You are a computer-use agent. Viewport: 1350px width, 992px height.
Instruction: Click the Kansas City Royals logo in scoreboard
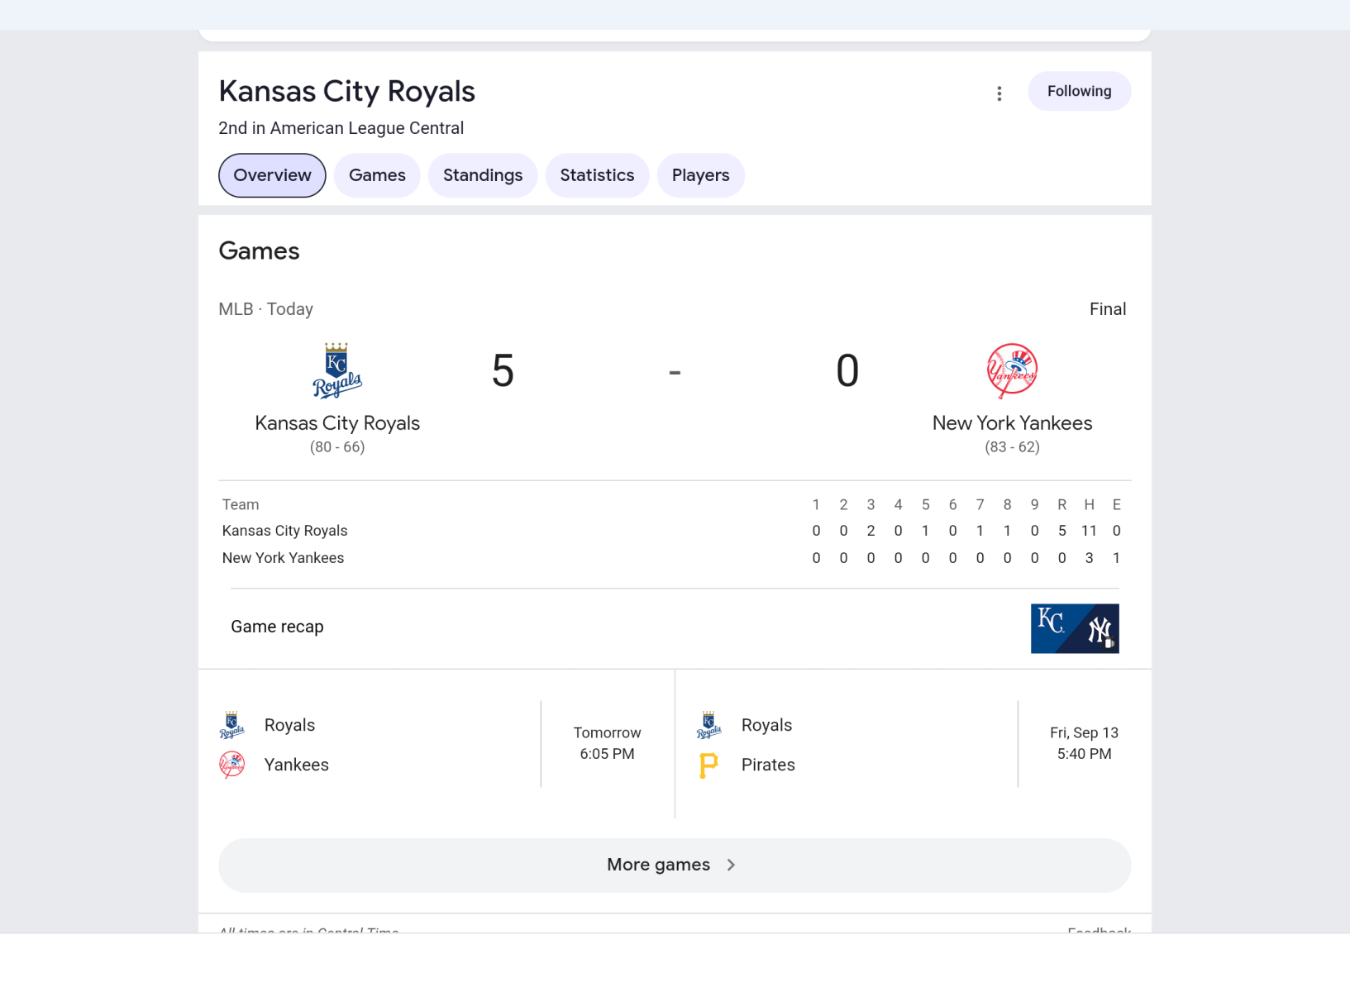pos(337,370)
